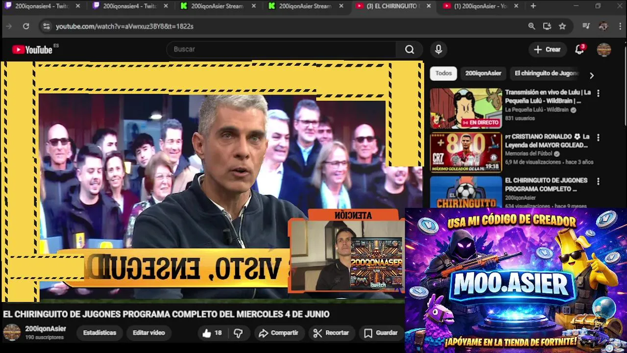This screenshot has width=627, height=353.
Task: Click the address bar URL
Action: (124, 26)
